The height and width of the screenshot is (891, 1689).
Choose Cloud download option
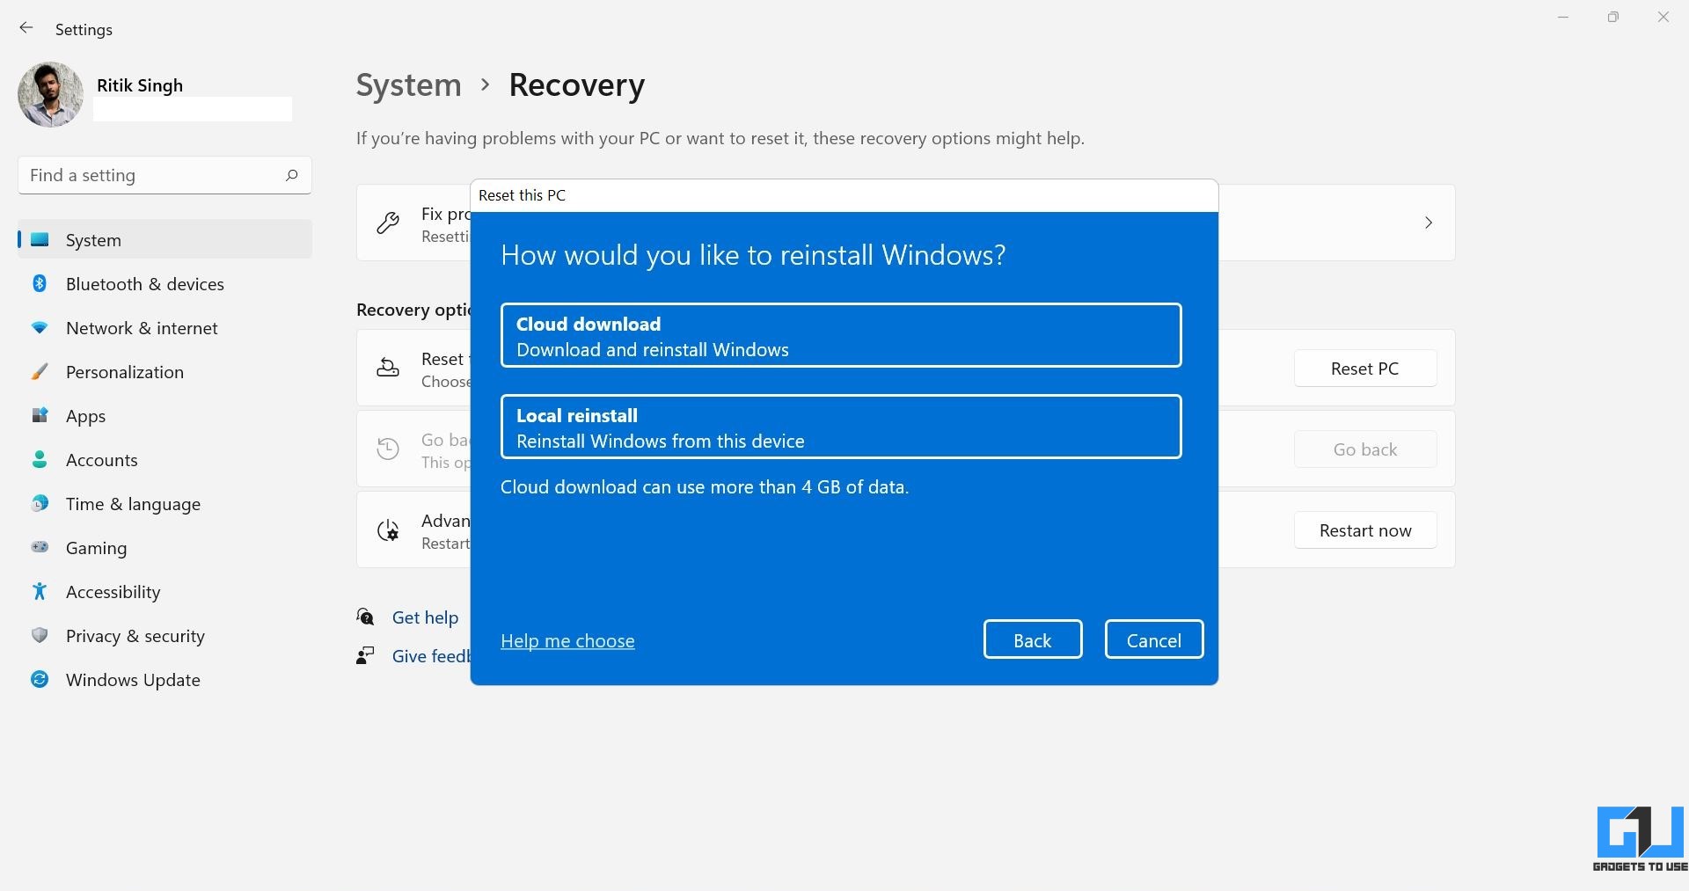click(x=841, y=335)
